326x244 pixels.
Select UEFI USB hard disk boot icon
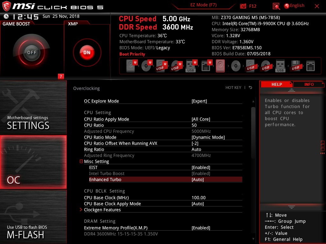point(161,66)
